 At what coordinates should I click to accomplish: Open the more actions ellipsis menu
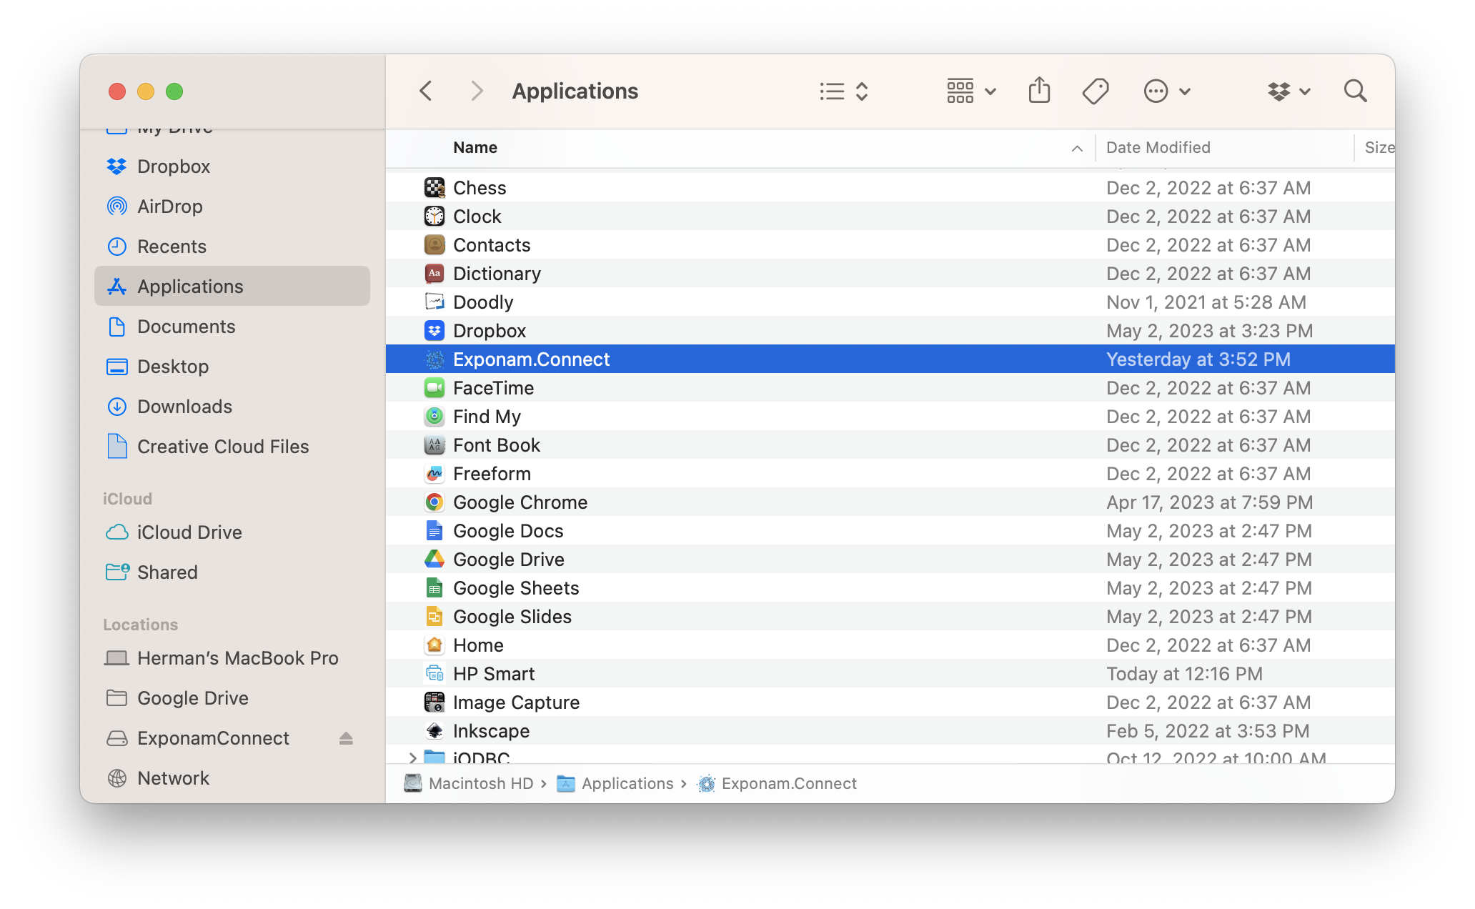point(1166,91)
